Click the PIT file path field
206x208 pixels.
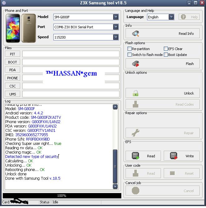tap(71, 54)
